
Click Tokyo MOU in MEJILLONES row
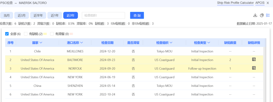(x=164, y=51)
